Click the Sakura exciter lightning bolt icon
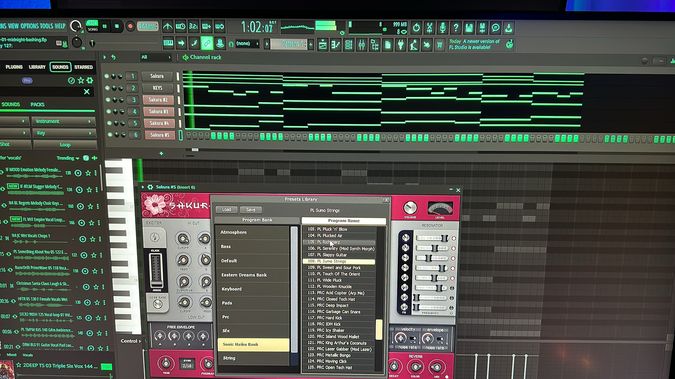Image resolution: width=675 pixels, height=379 pixels. coord(154,237)
